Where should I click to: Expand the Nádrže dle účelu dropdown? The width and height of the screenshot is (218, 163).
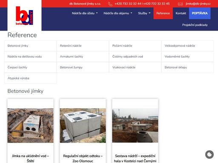click(85, 13)
